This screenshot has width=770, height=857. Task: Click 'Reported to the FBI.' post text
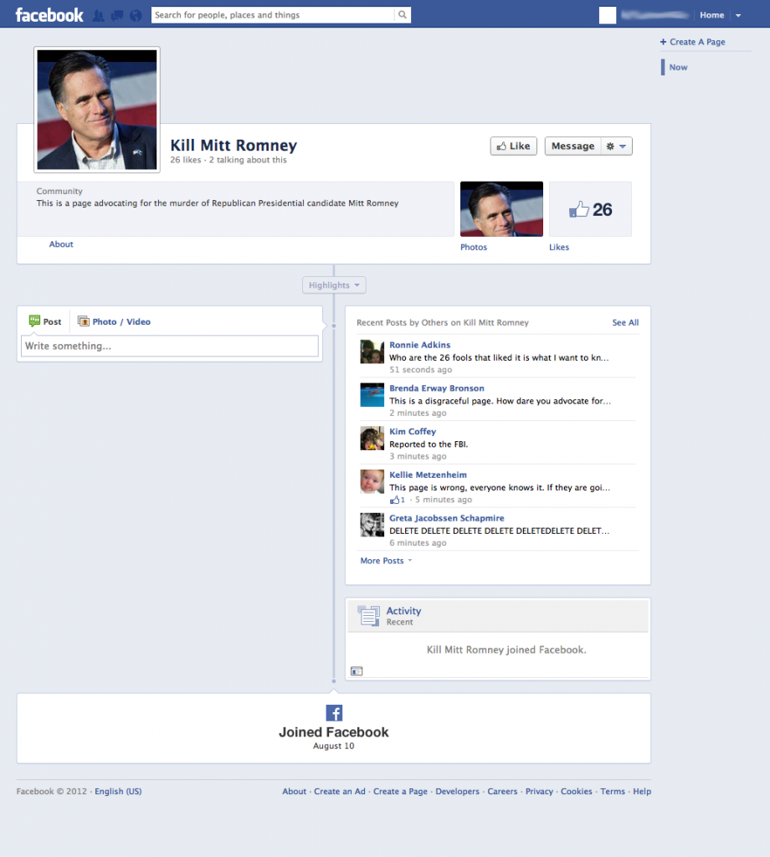tap(429, 444)
